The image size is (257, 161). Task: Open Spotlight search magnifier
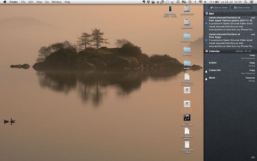tap(245, 2)
